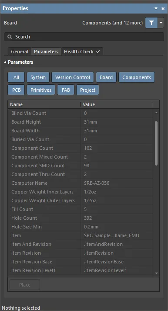
Task: Click the scrollbar down arrow
Action: 156,273
